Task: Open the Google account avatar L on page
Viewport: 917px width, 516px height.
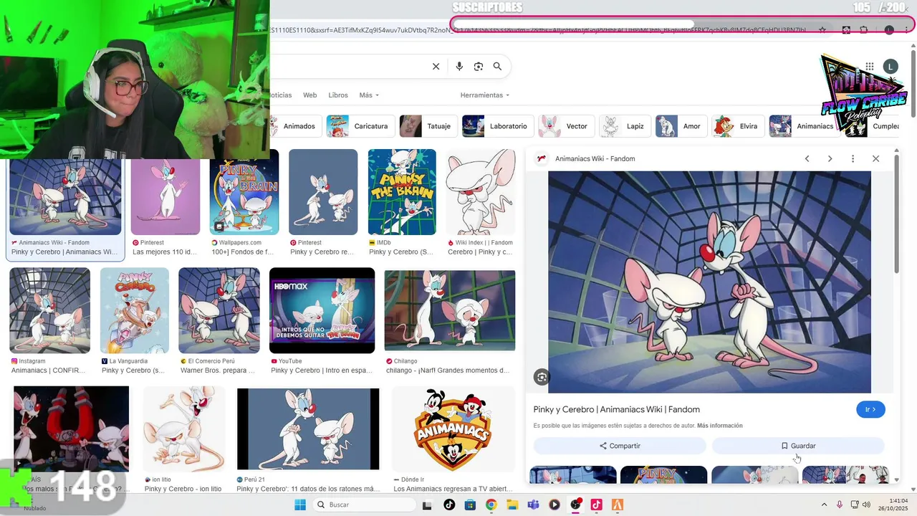Action: [890, 67]
